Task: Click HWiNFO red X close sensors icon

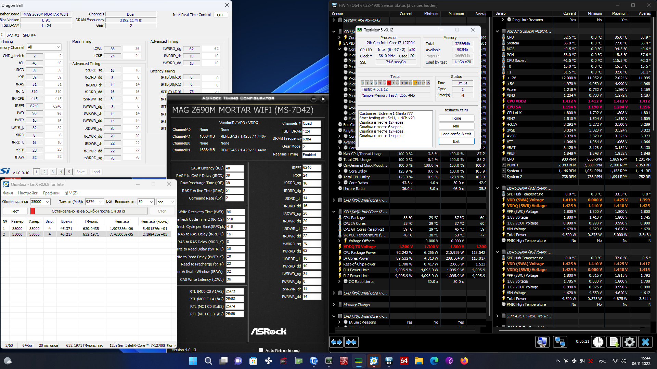Action: coord(645,342)
